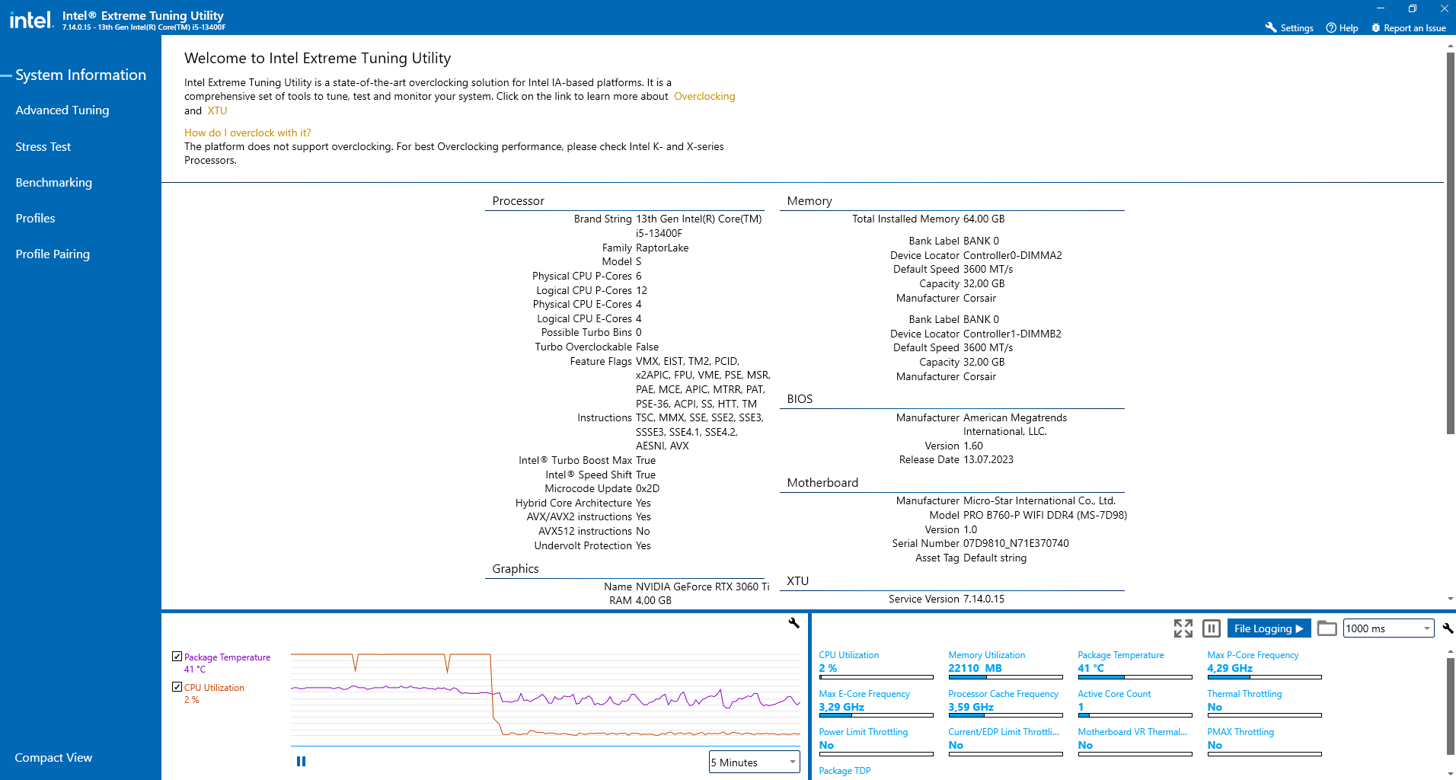
Task: Click motherboard model PRO B760-P WIFI DDR4
Action: [1045, 516]
